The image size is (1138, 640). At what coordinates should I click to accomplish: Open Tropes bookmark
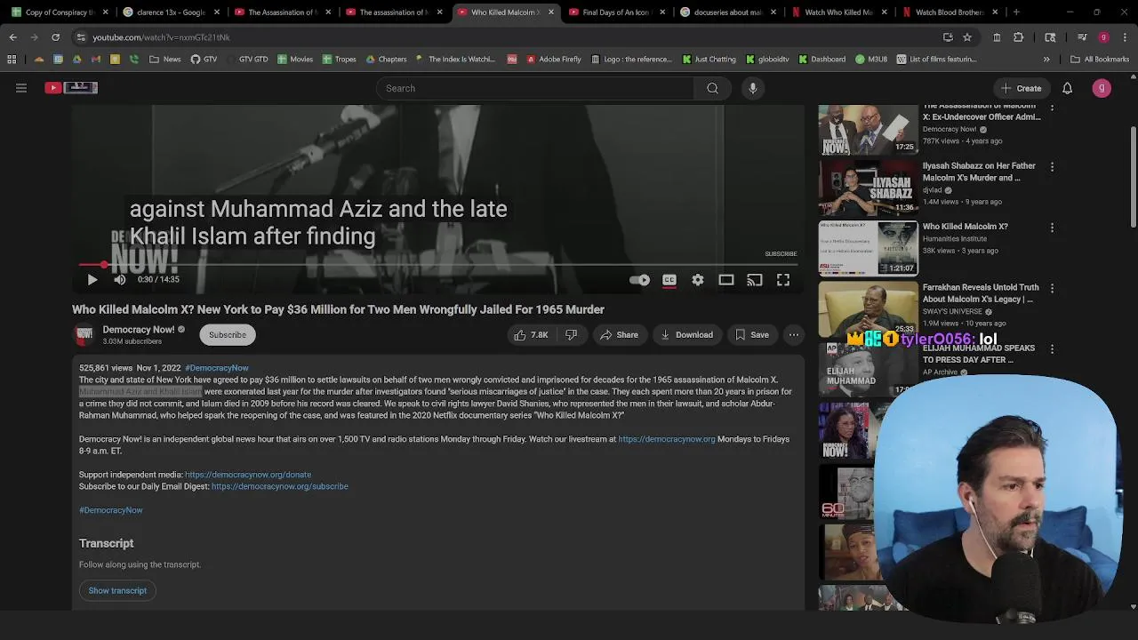tap(339, 60)
